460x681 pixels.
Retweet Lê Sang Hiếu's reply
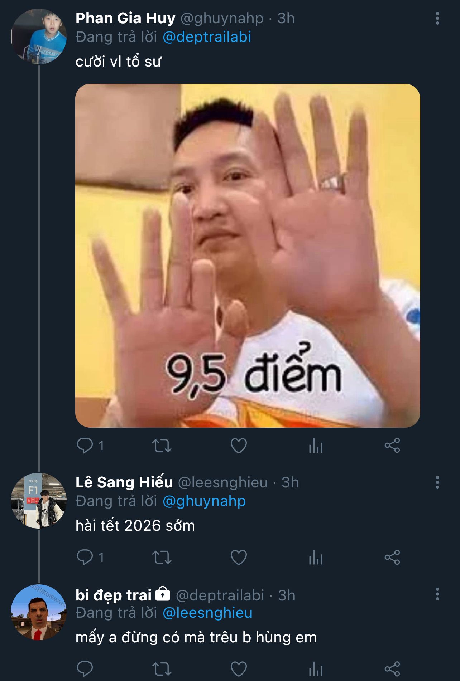click(162, 558)
